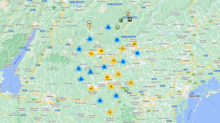The image size is (220, 123).
Task: Click the Rovereto town label
Action: [x=55, y=26]
